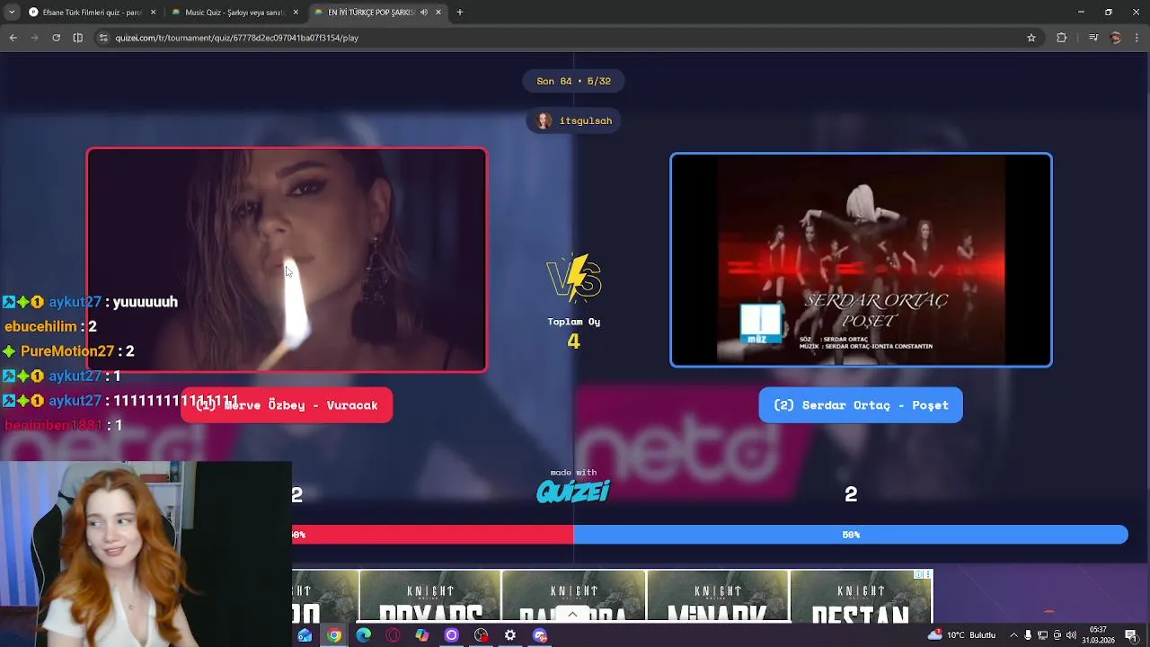Viewport: 1150px width, 647px height.
Task: Open Chrome from the taskbar
Action: click(x=333, y=635)
